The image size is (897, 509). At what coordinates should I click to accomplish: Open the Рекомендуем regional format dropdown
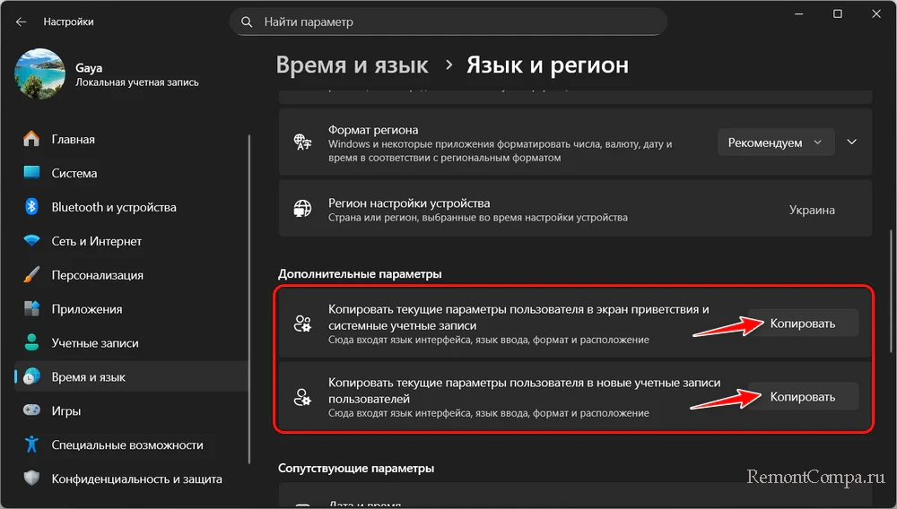pyautogui.click(x=776, y=142)
